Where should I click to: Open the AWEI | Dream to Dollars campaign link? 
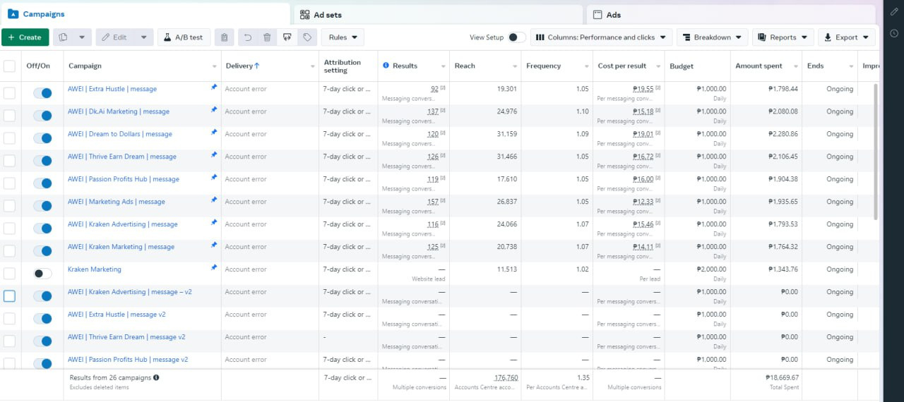[119, 134]
